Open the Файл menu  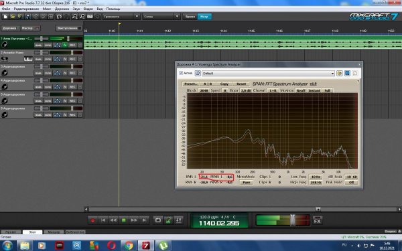pyautogui.click(x=6, y=9)
